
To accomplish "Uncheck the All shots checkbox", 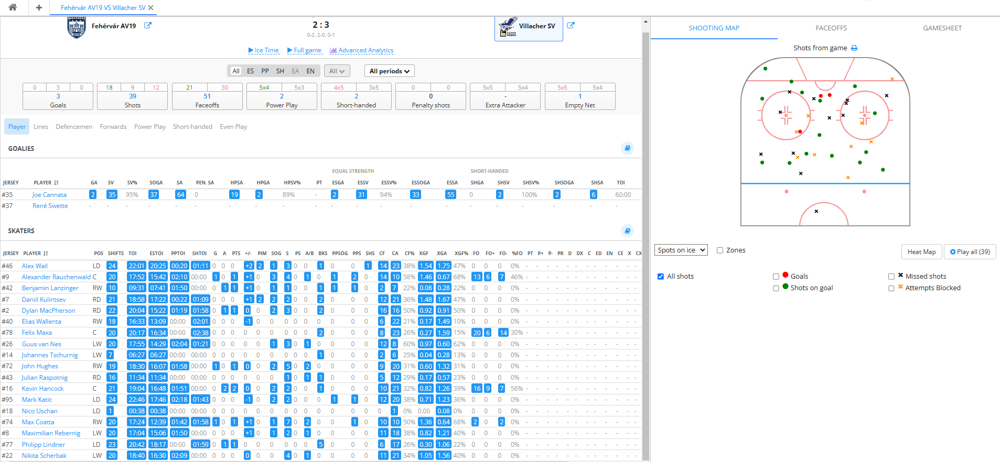I will point(661,277).
